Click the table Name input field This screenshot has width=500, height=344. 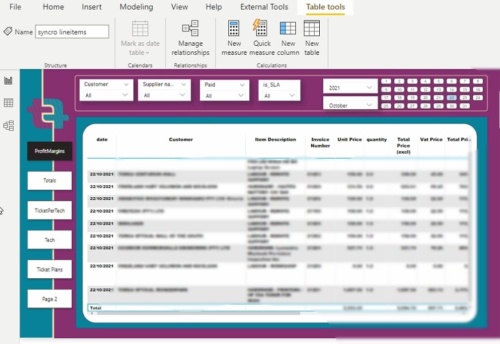click(72, 32)
